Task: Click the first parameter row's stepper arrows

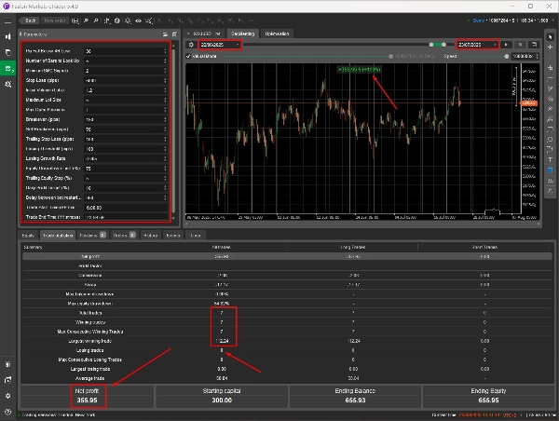Action: click(165, 51)
